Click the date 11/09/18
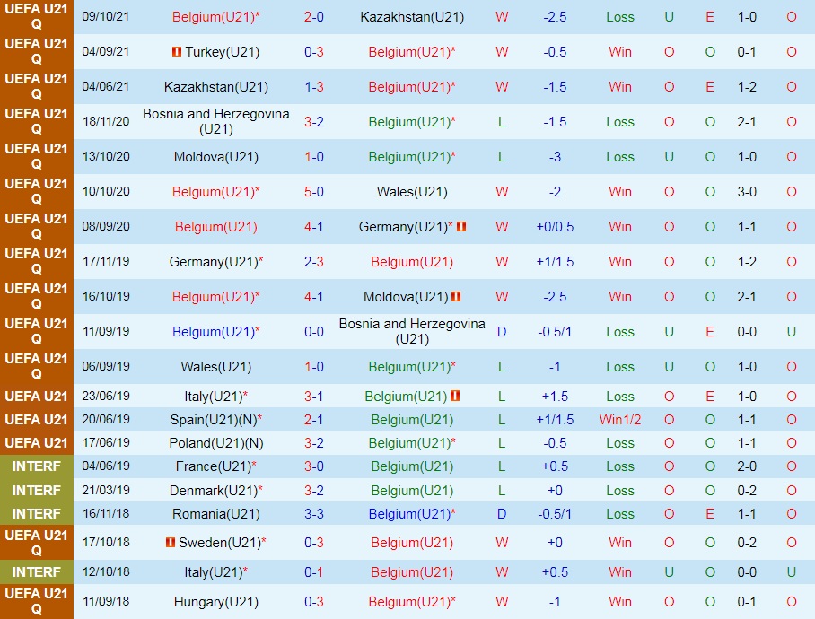This screenshot has width=815, height=619. [x=106, y=601]
